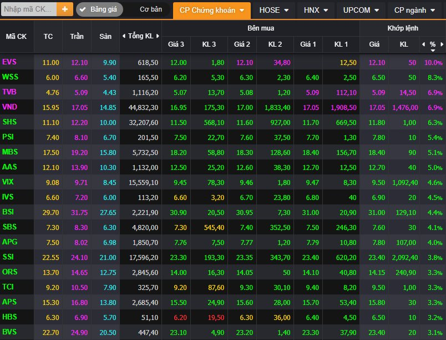This screenshot has height=340, width=446.
Task: Select the SSI stock symbol
Action: tap(8, 257)
